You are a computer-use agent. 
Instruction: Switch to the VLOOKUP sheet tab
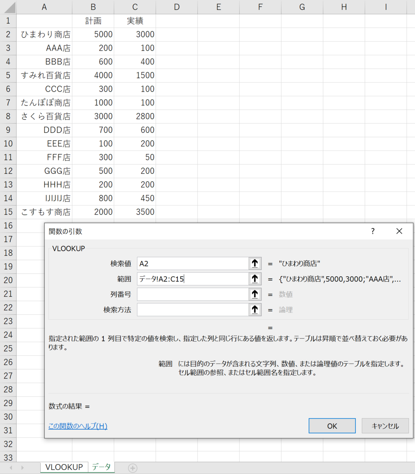(x=64, y=466)
